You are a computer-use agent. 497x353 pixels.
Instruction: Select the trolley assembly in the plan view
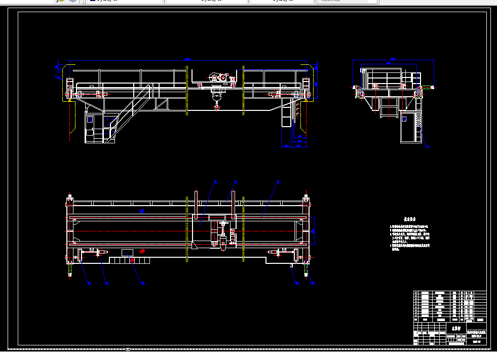point(215,232)
